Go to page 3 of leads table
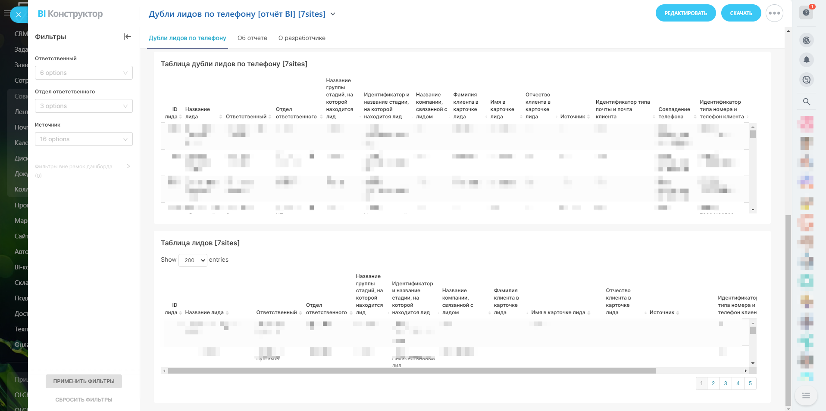Screen dimensions: 826x411 click(726, 383)
